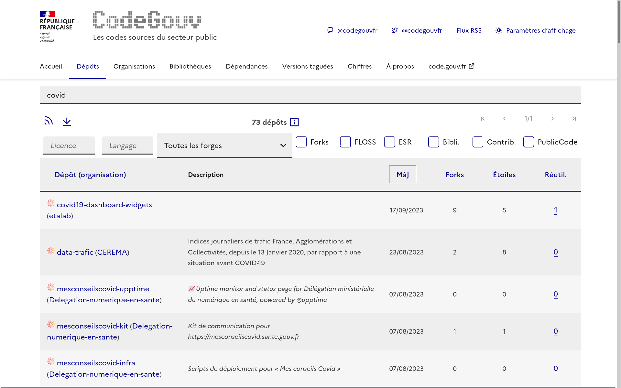The height and width of the screenshot is (388, 621).
Task: Focus the covid search field
Action: pos(310,95)
